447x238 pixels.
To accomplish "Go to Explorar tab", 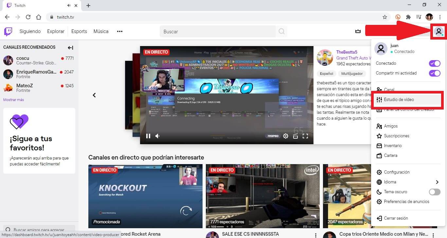I will pyautogui.click(x=56, y=31).
